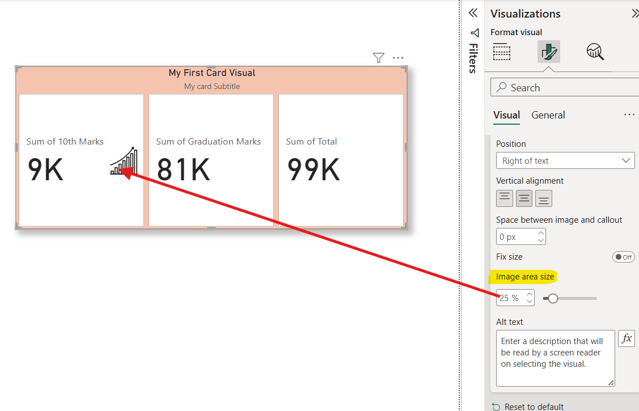Open the Analytics pane magnifier icon

pyautogui.click(x=595, y=51)
